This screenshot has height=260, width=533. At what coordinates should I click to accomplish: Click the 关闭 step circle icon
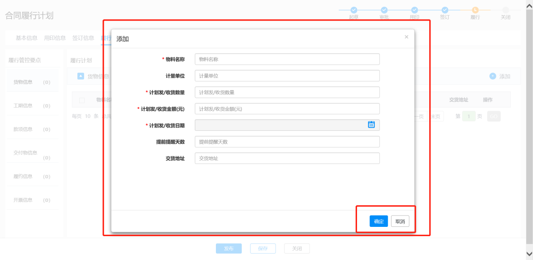(x=505, y=10)
